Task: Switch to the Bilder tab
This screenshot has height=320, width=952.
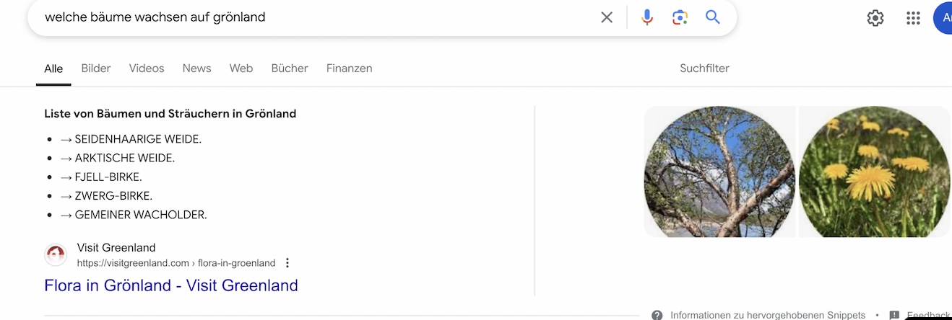Action: [96, 68]
